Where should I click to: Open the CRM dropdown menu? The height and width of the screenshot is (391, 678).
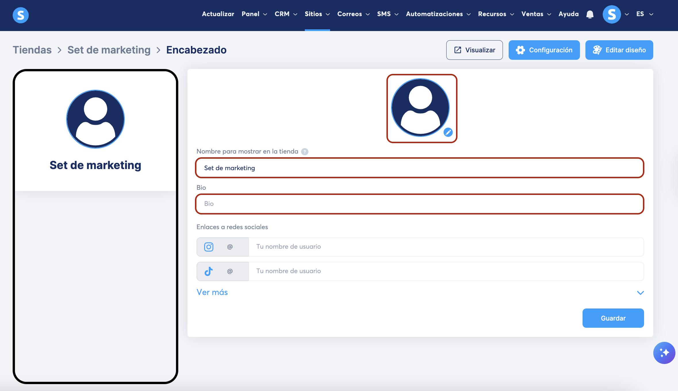pyautogui.click(x=286, y=14)
